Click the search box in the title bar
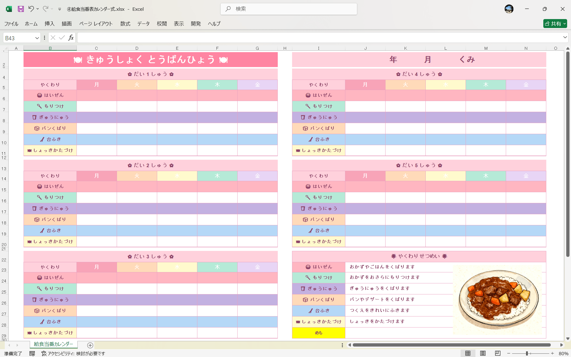Viewport: 571px width, 357px height. click(288, 9)
